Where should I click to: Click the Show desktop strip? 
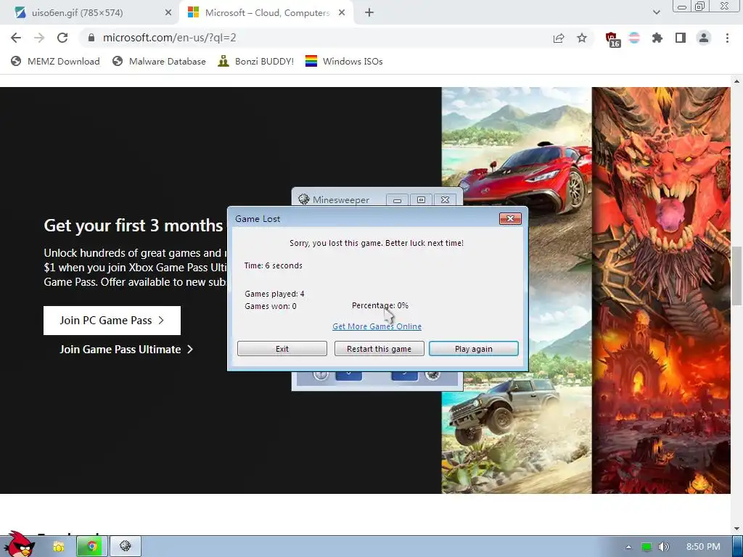coord(737,547)
